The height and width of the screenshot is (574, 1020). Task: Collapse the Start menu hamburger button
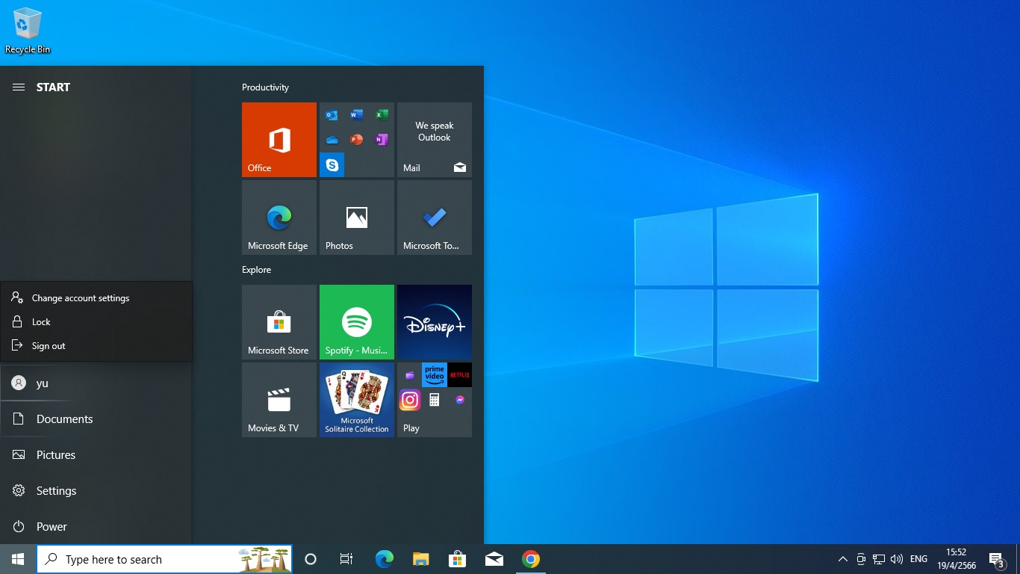click(19, 87)
